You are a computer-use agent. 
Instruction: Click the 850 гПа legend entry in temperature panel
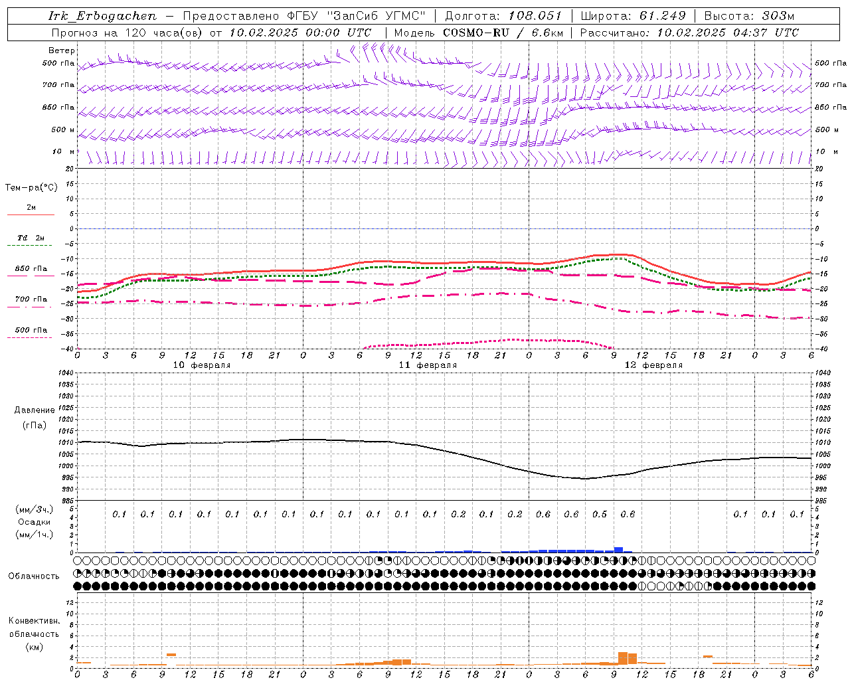(x=31, y=269)
